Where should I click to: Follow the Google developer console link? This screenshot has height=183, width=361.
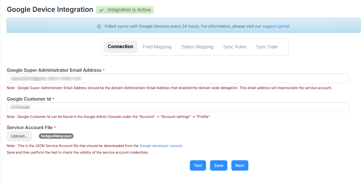(161, 146)
